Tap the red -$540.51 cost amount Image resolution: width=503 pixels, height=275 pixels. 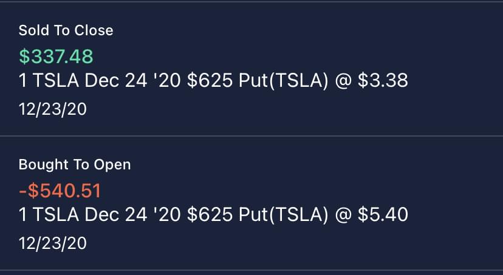point(60,191)
